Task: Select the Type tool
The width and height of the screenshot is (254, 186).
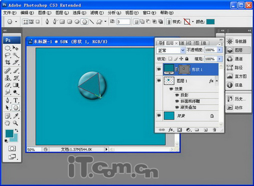Action: pos(15,100)
